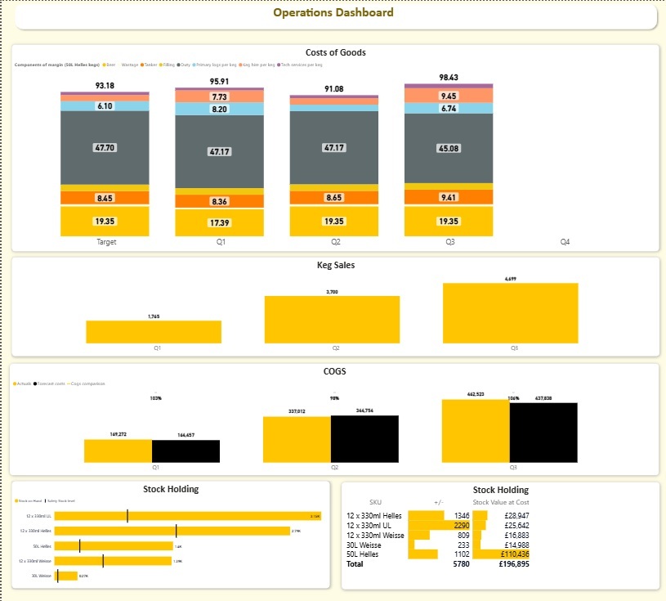Click the Q2 Actuals bar labeled 337,012
This screenshot has height=601, width=666.
click(297, 439)
